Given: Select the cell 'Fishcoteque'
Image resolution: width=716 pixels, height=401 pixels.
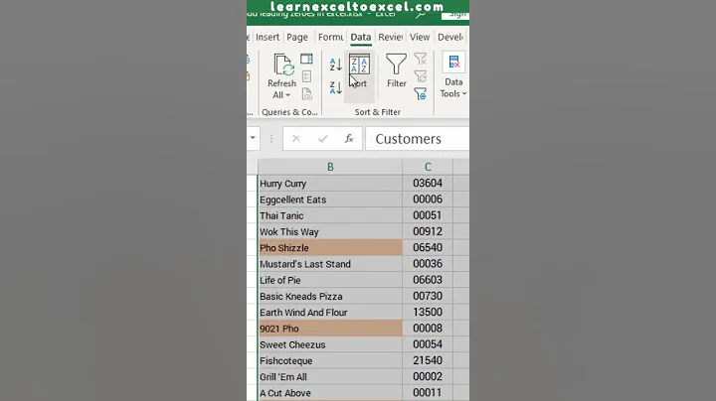Looking at the screenshot, I should click(x=330, y=361).
